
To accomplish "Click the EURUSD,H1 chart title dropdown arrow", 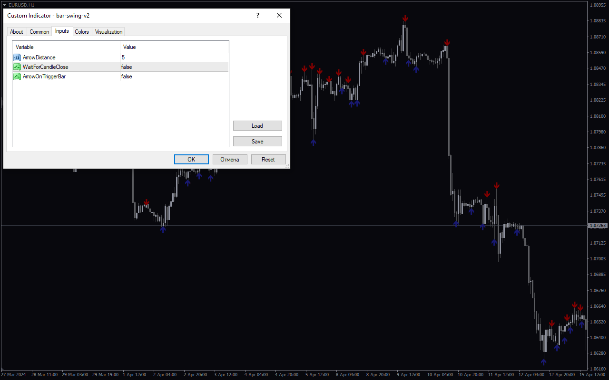I will [x=4, y=5].
